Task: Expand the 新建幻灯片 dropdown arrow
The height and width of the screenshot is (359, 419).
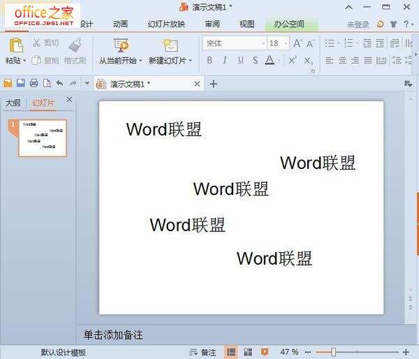Action: pos(191,61)
